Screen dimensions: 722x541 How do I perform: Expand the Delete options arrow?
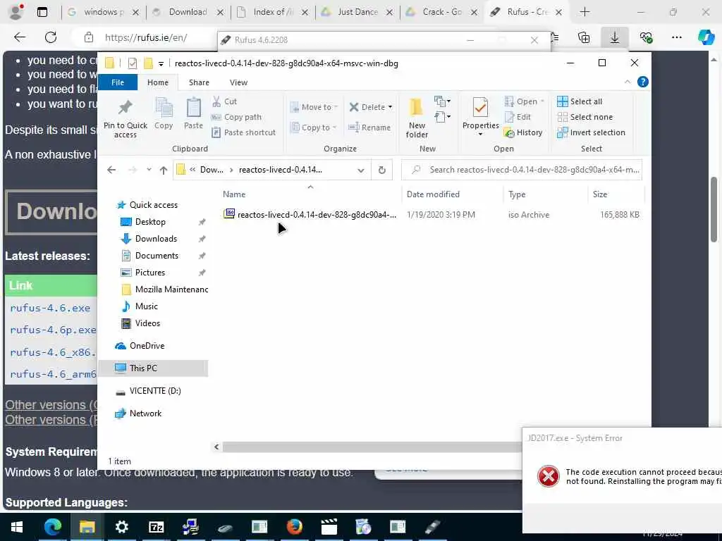(x=390, y=107)
